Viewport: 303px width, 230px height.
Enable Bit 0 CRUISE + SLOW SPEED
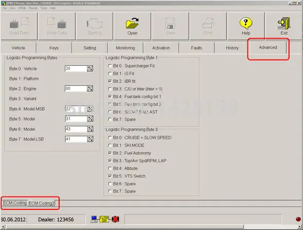point(110,137)
